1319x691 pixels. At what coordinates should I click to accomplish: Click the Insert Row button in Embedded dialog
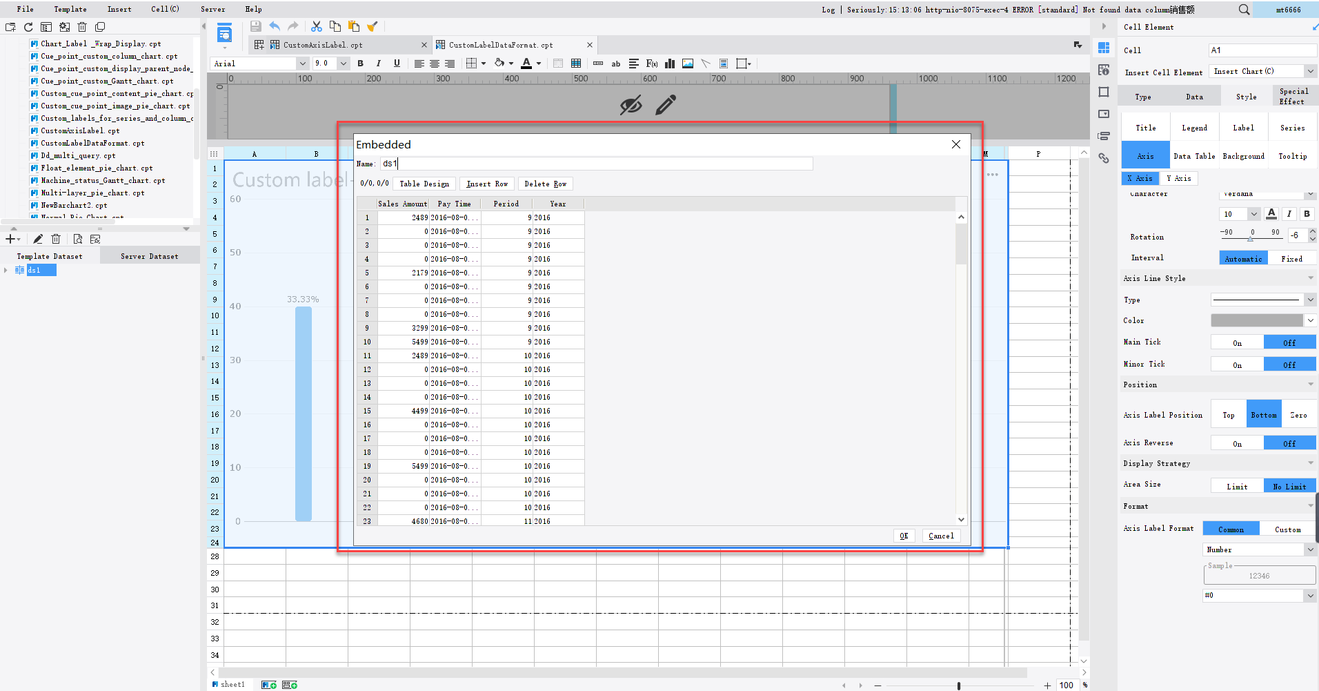(x=486, y=184)
